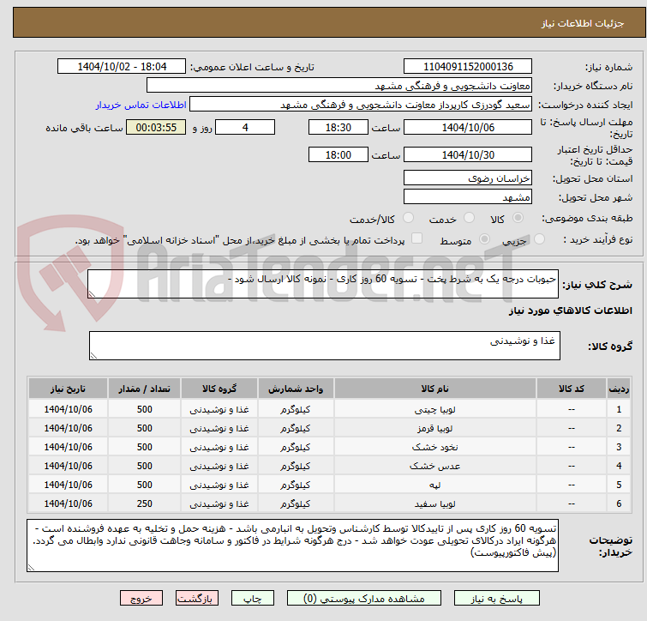Image resolution: width=647 pixels, height=621 pixels.
Task: Click the جزئیات اطلاعات نیاز page title
Action: (x=582, y=23)
